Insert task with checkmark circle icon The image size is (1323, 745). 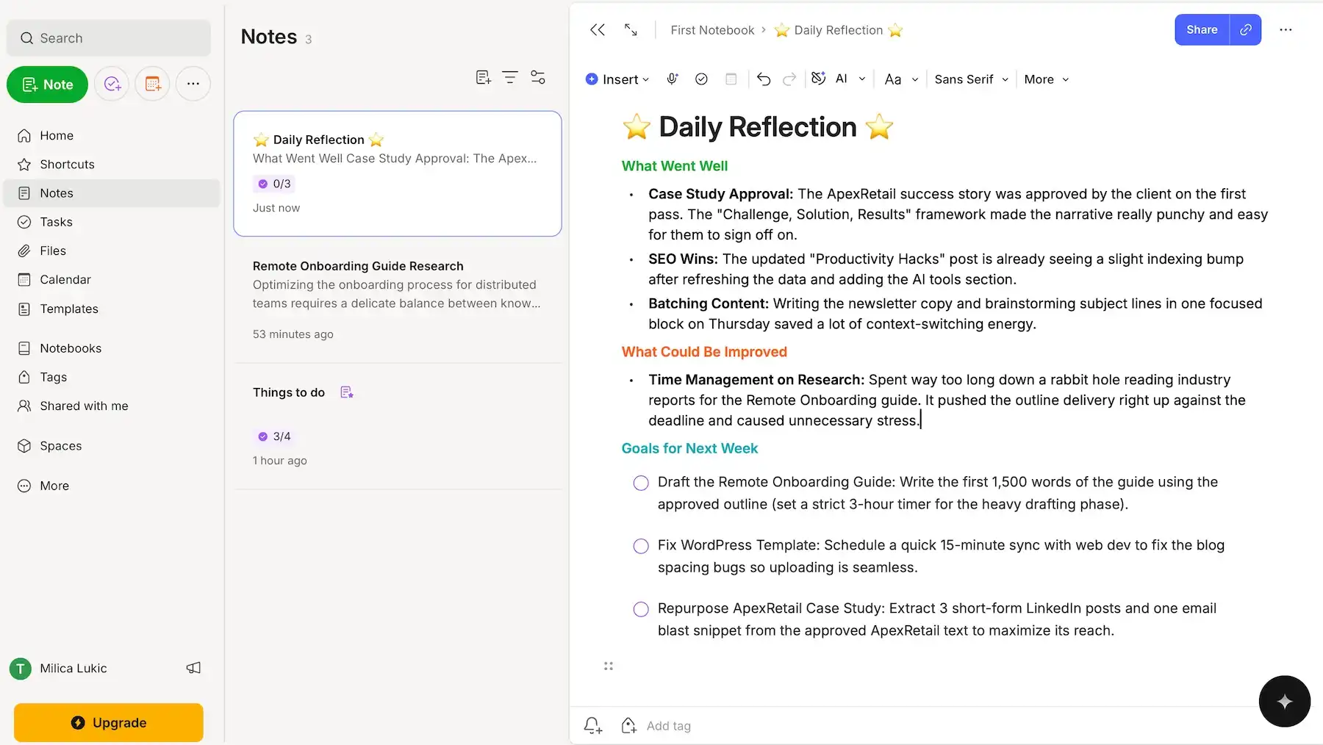tap(701, 79)
